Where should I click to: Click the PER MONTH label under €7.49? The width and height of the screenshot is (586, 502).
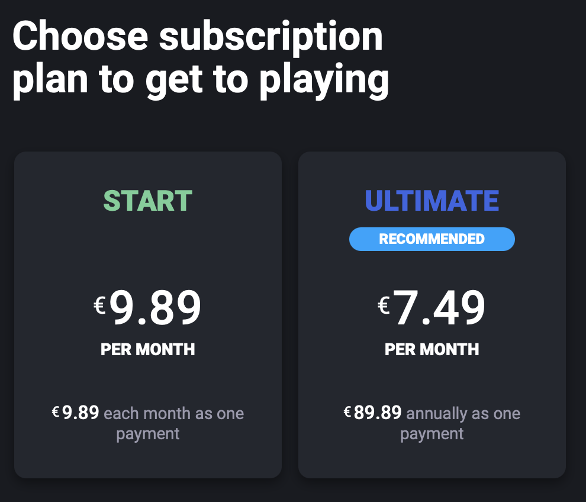pos(432,349)
